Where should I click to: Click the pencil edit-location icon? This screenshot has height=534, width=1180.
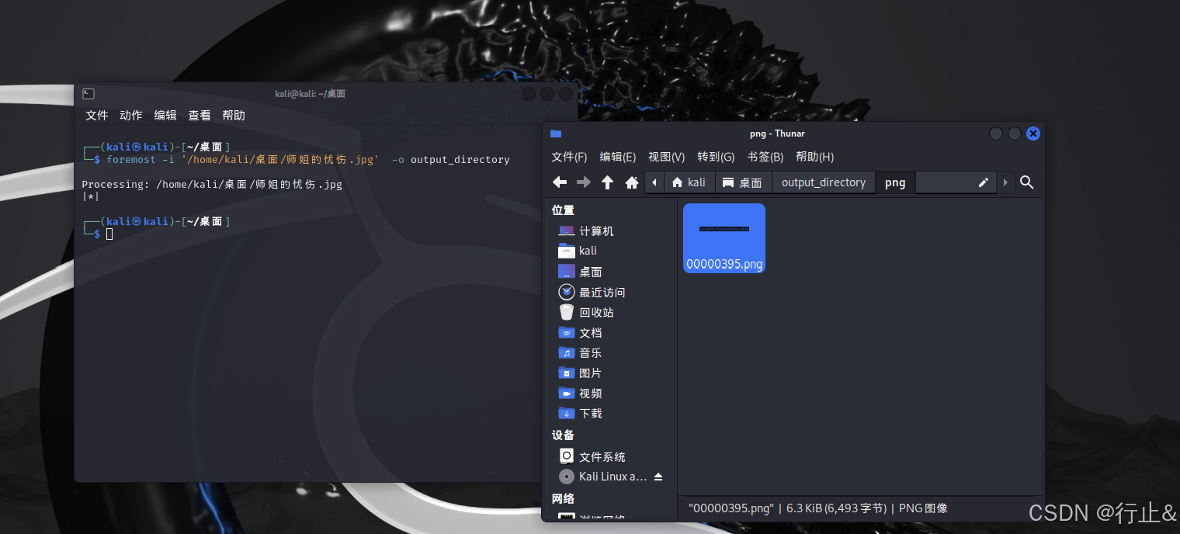coord(984,182)
